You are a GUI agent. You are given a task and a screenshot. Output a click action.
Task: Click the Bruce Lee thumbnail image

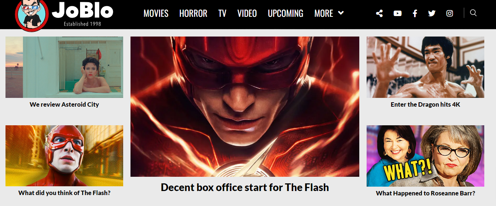point(425,67)
